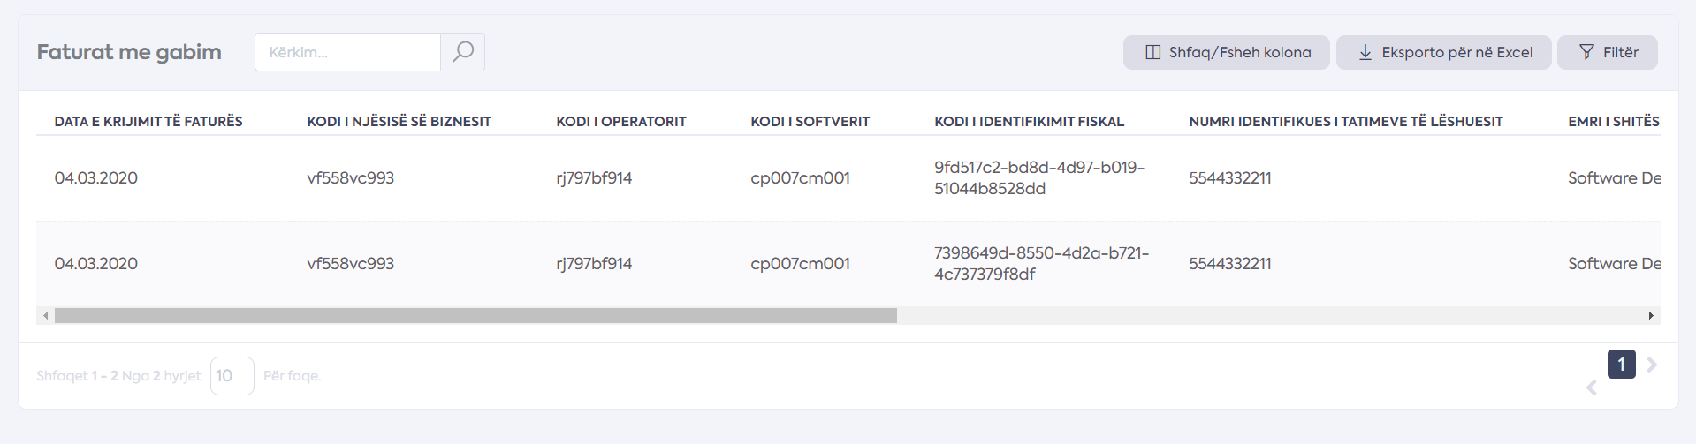The image size is (1696, 444).
Task: Click the magnifying glass search icon
Action: (462, 52)
